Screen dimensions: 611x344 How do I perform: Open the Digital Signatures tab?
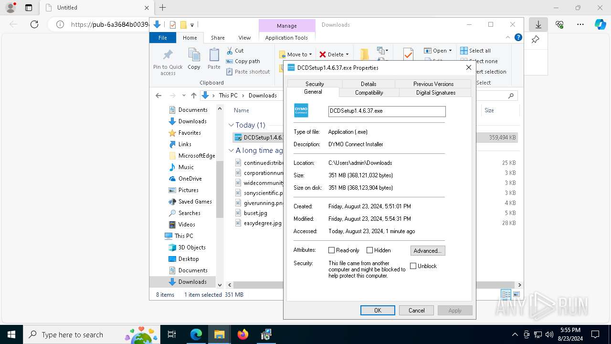436,93
